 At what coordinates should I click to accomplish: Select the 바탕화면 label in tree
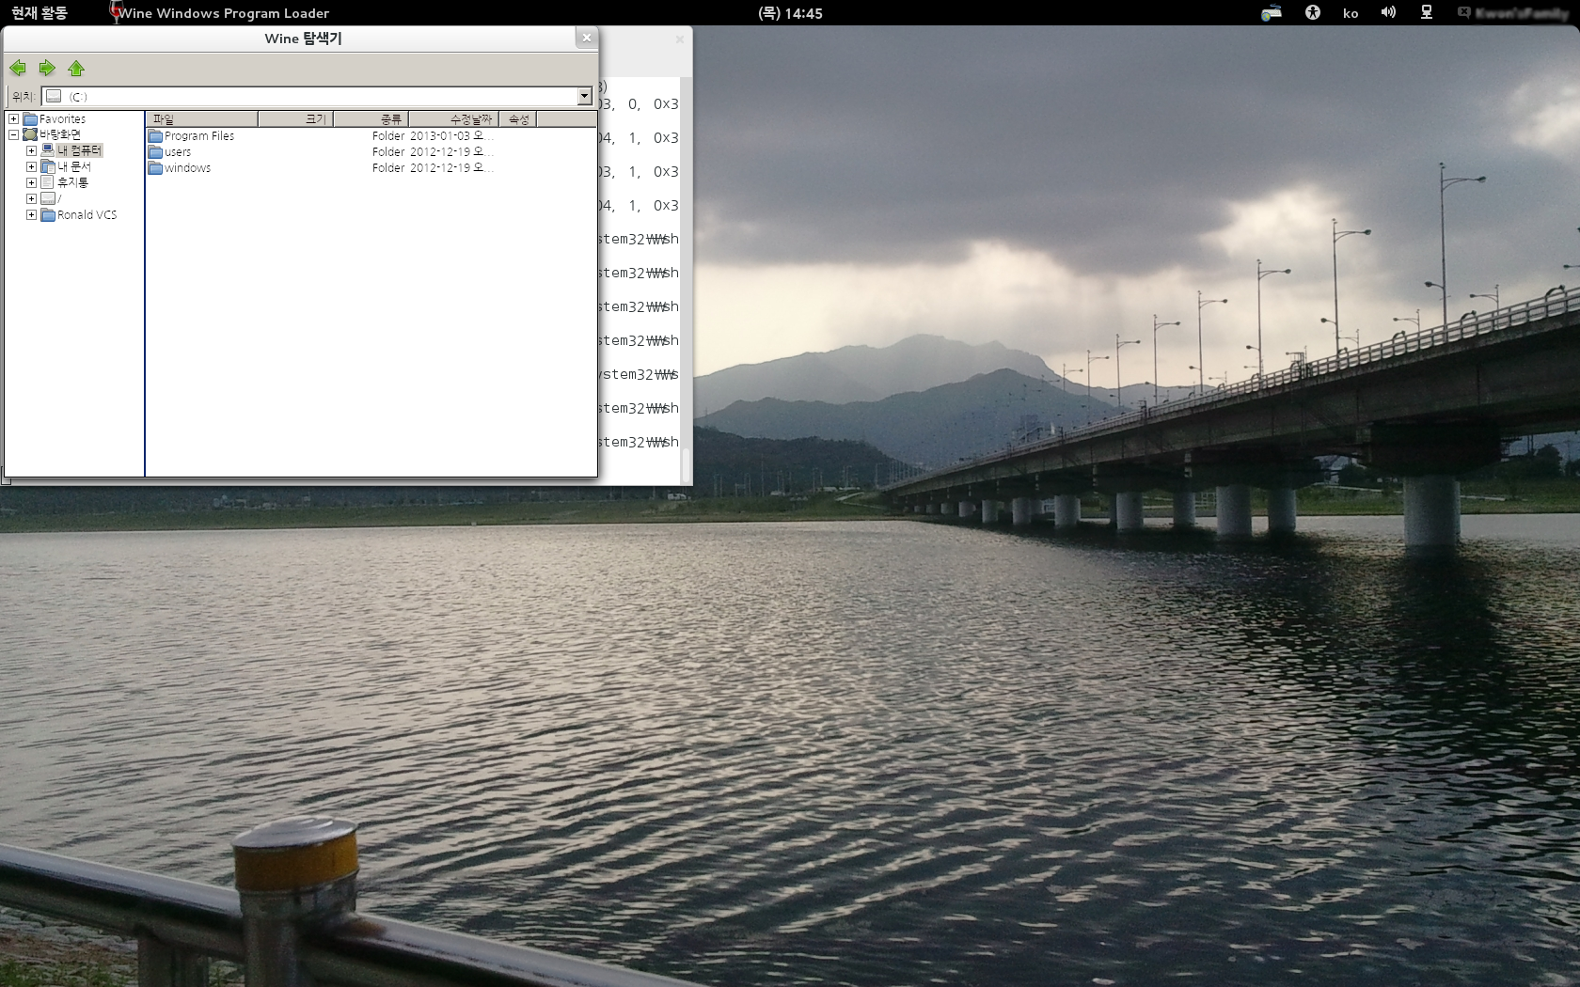pyautogui.click(x=60, y=134)
